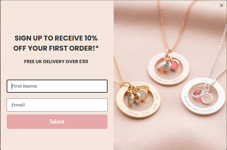This screenshot has width=227, height=150.
Task: Submit the sign-up form
Action: 57,122
